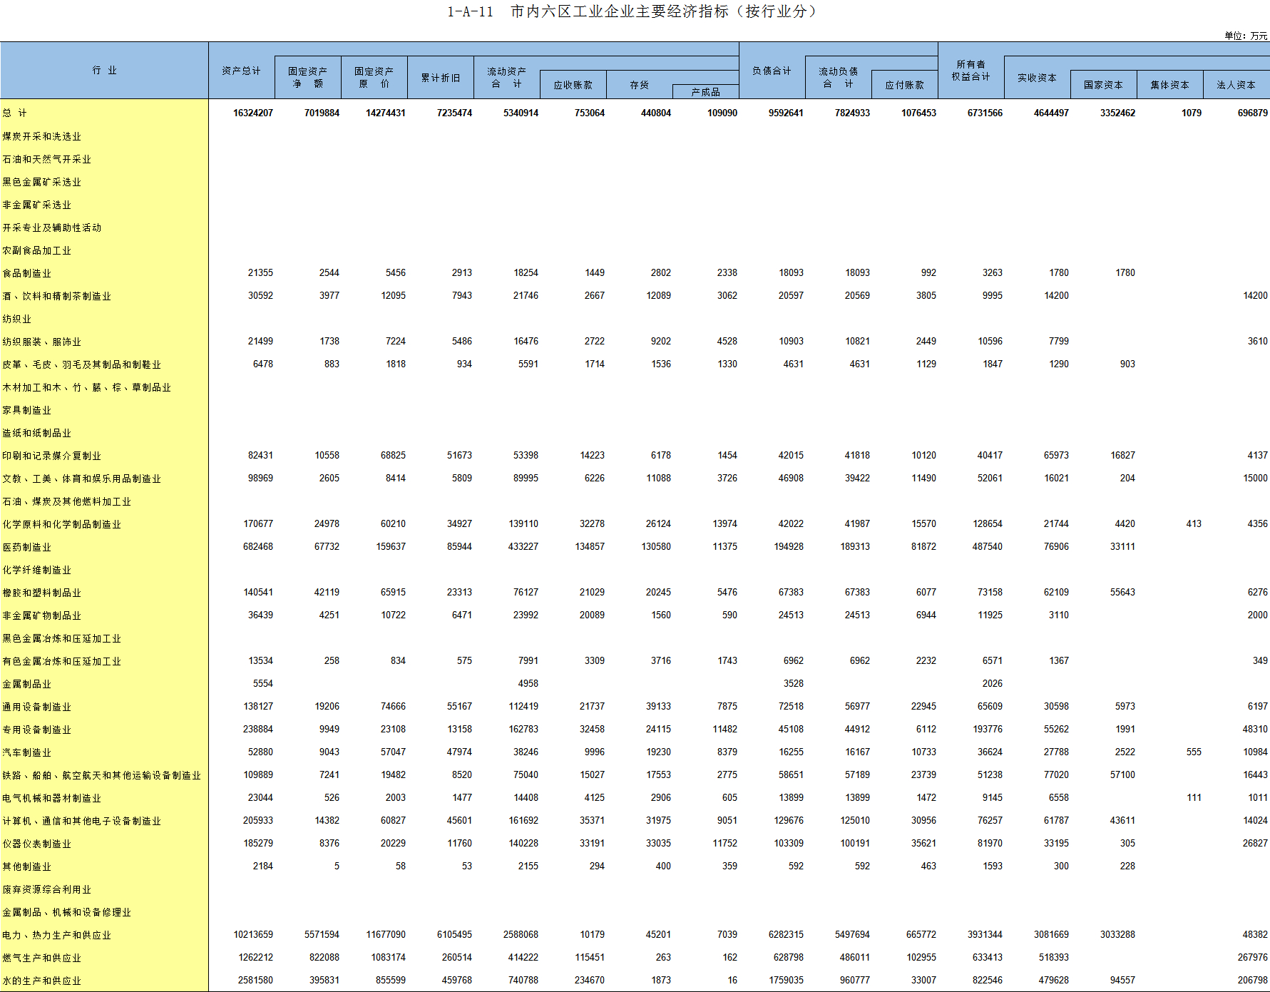Select the 集体资本 header cell
Screen dimensions: 1270x992
click(1169, 85)
